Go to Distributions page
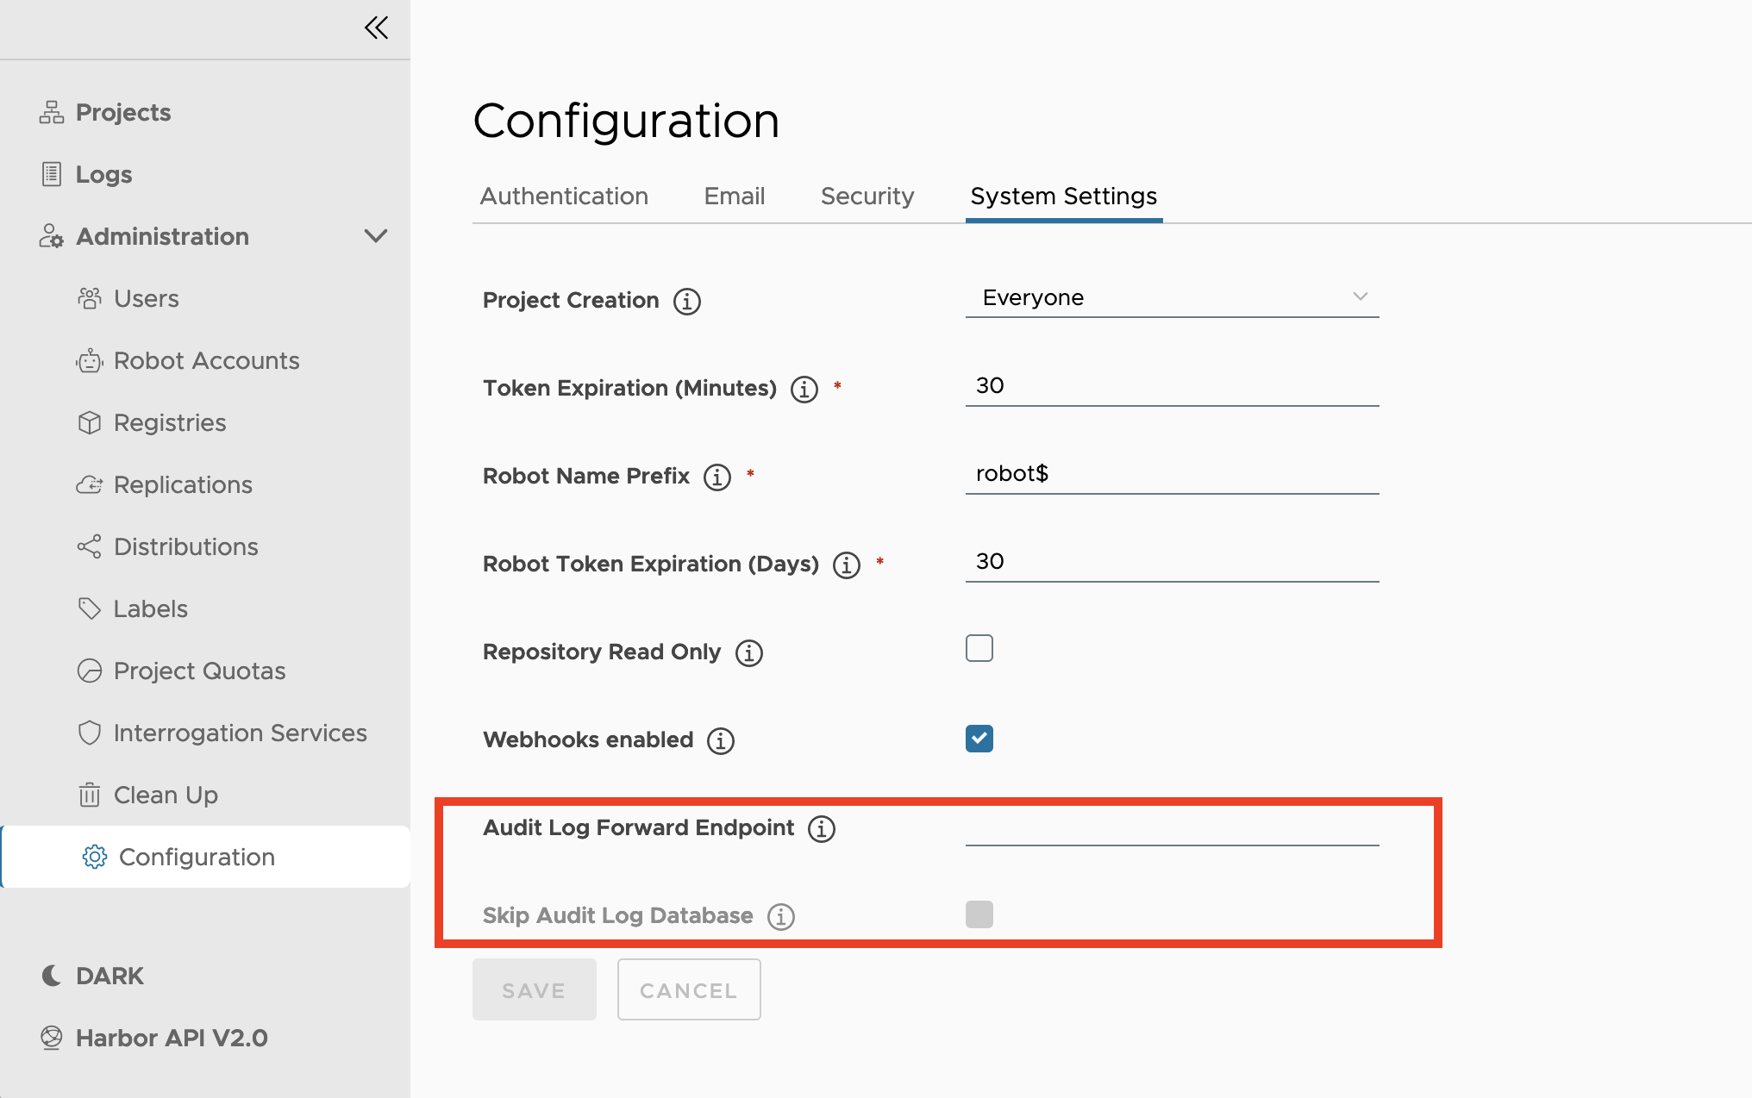The width and height of the screenshot is (1752, 1098). [x=186, y=546]
